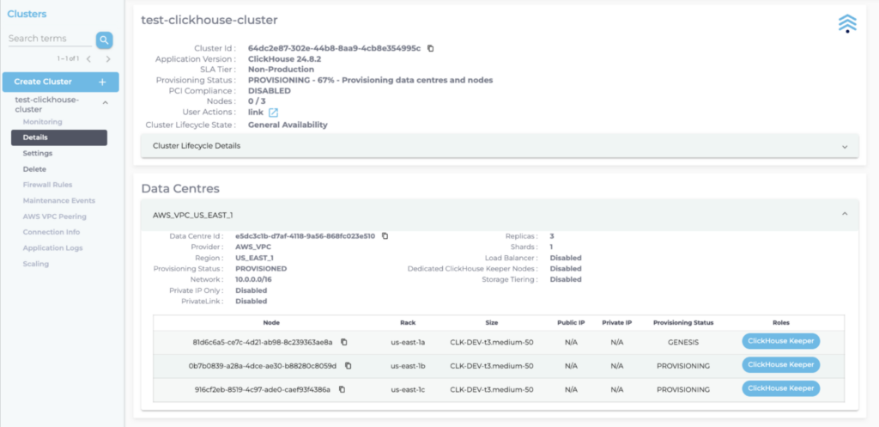Open the User Actions external link icon
The height and width of the screenshot is (427, 879).
coord(273,113)
